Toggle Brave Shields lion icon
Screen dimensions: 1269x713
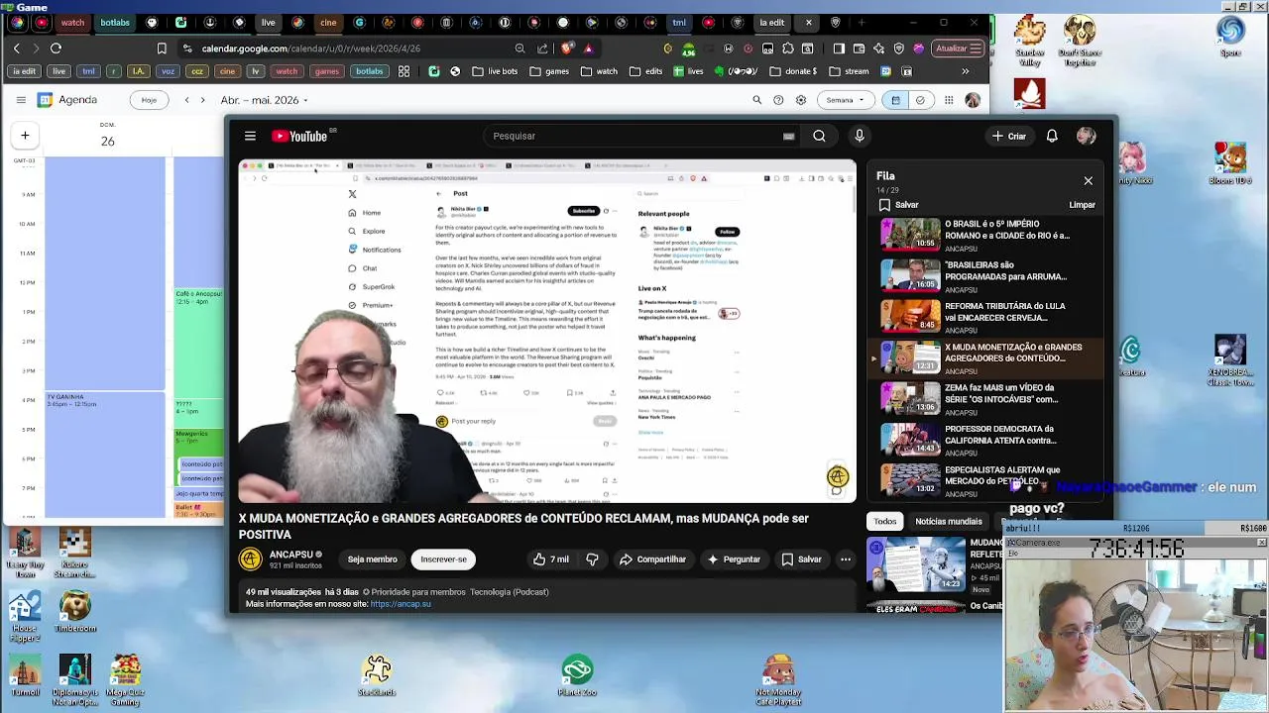(x=566, y=49)
